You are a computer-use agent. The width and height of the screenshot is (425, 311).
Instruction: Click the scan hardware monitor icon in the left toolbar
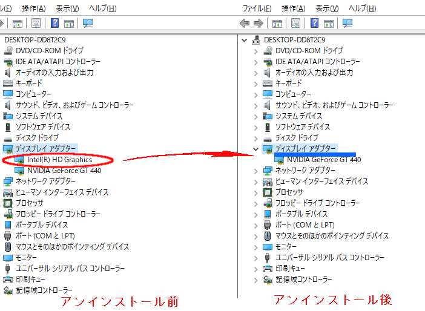tap(88, 23)
